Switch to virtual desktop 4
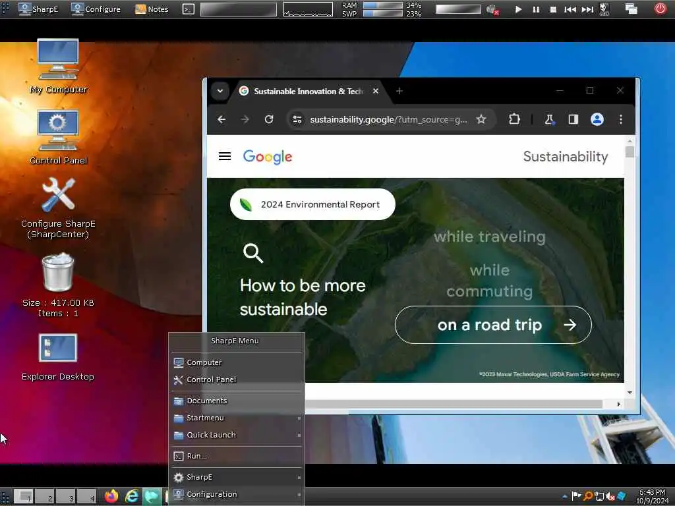This screenshot has width=675, height=506. (x=86, y=497)
